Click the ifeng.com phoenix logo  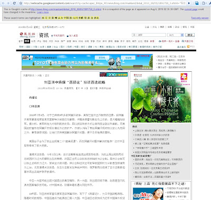click(x=27, y=35)
